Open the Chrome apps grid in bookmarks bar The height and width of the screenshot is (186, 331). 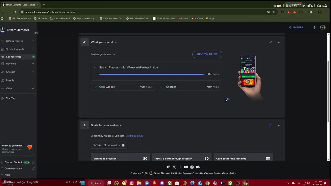tap(2, 18)
